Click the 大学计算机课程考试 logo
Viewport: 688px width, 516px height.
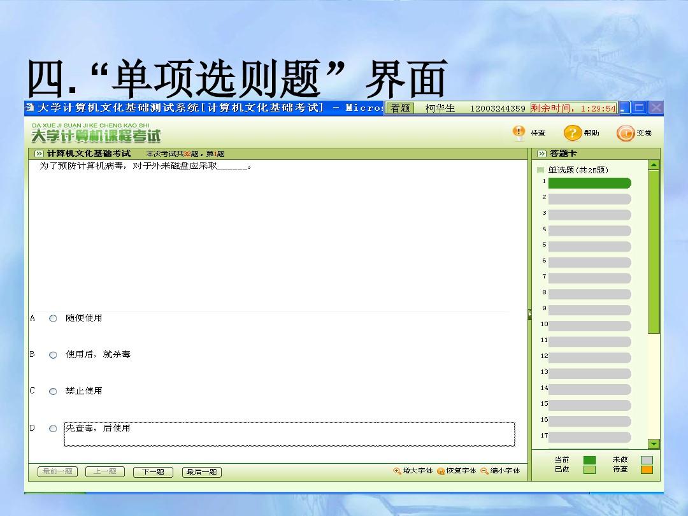point(96,133)
